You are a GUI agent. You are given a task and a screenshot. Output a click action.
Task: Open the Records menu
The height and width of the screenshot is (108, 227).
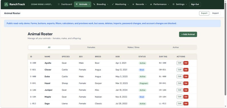coord(140,4)
